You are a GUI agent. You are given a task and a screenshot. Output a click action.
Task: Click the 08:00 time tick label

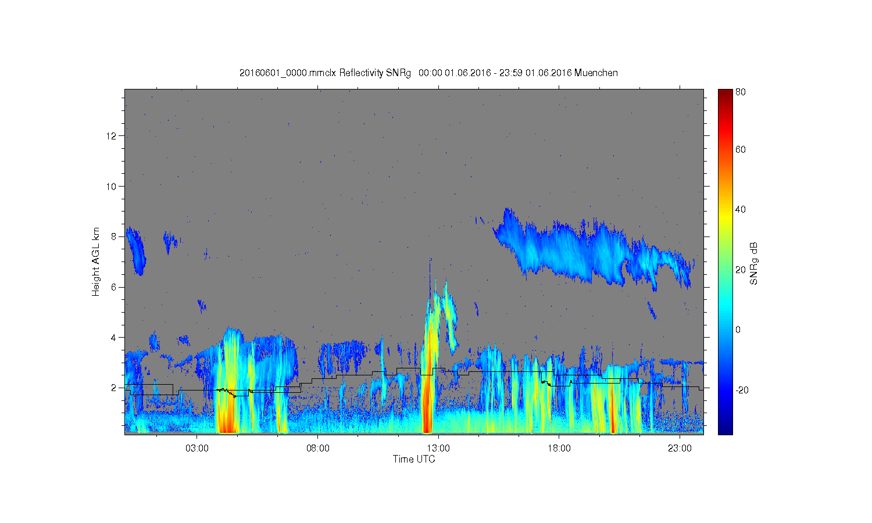click(317, 449)
